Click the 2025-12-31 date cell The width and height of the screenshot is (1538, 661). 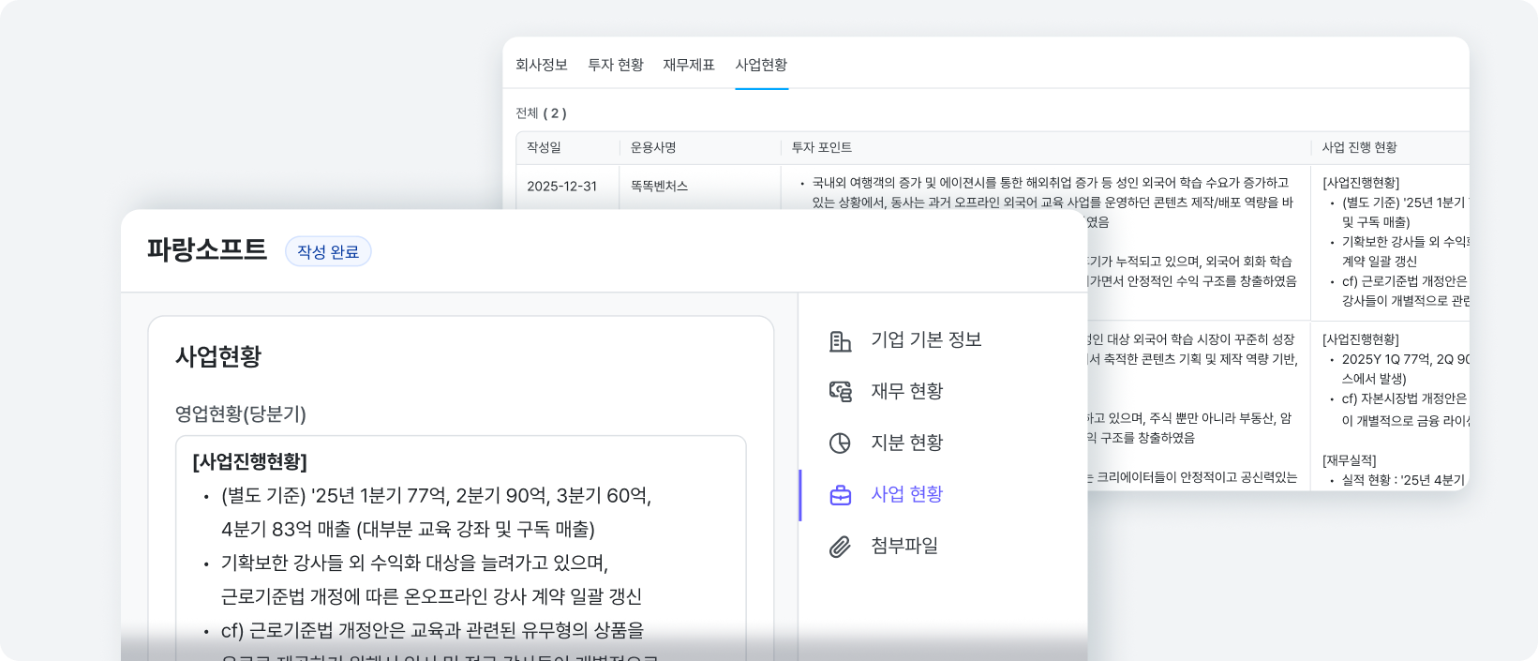pos(561,186)
